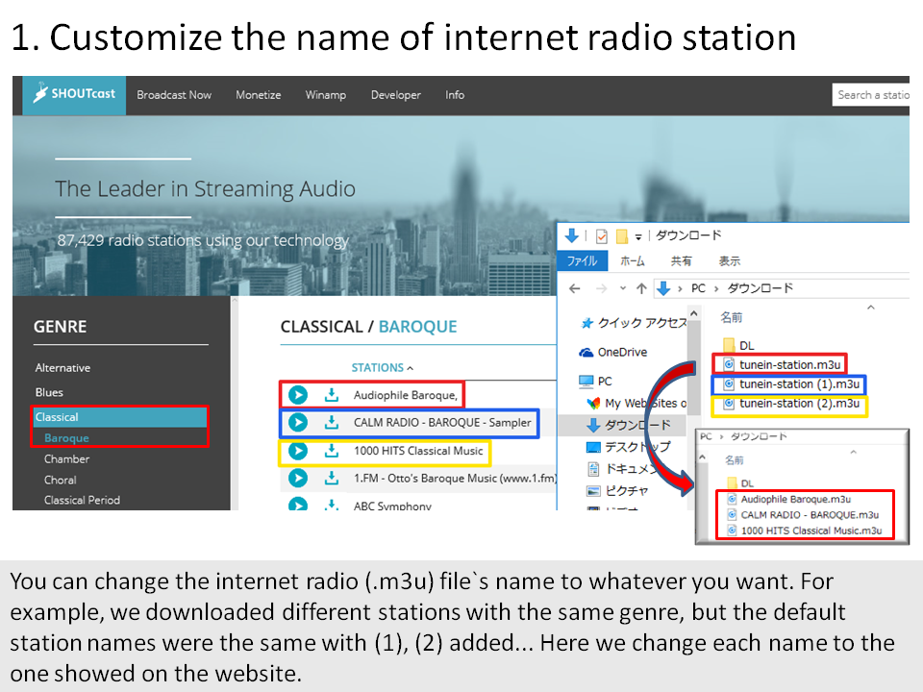Sort by 名前 header in the inset window
Image resolution: width=923 pixels, height=692 pixels.
pyautogui.click(x=734, y=459)
